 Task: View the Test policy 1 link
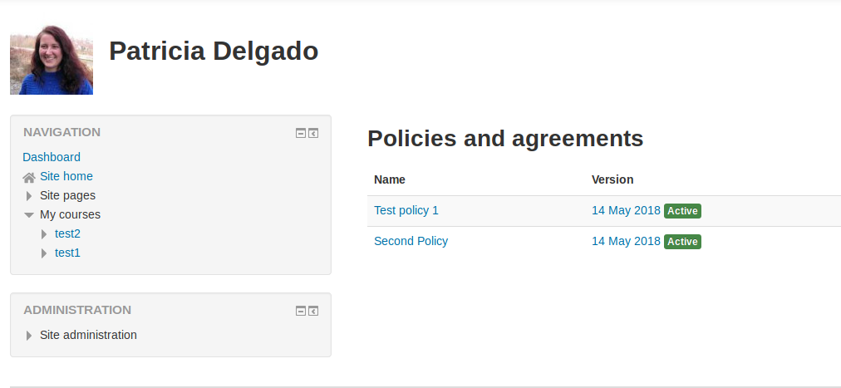click(406, 210)
